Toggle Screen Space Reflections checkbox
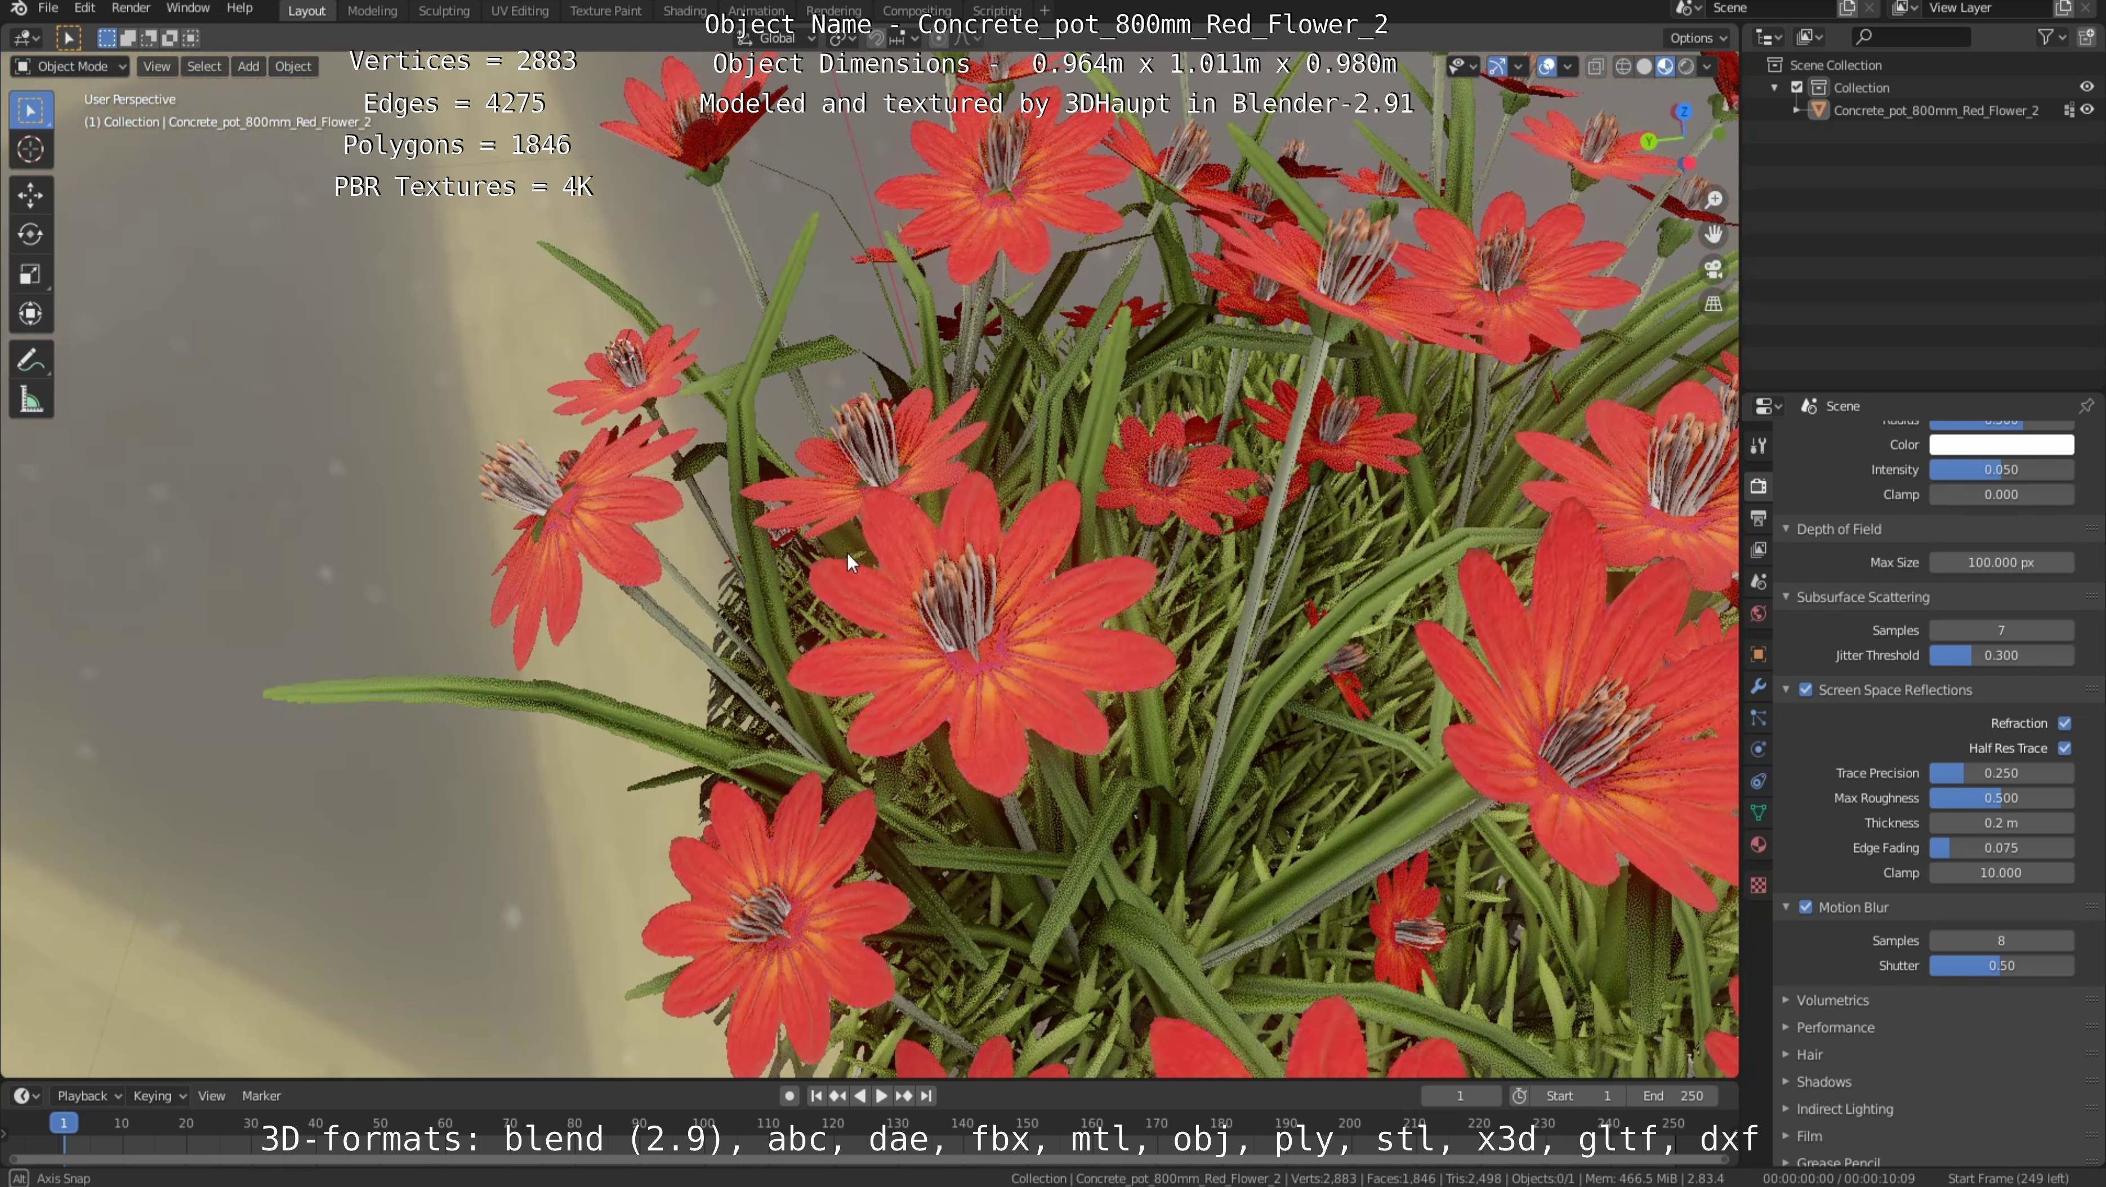Viewport: 2106px width, 1187px height. point(1806,689)
